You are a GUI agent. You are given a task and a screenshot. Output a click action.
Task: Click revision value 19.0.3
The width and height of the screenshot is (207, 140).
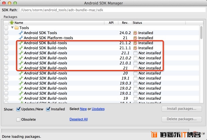click(125, 83)
